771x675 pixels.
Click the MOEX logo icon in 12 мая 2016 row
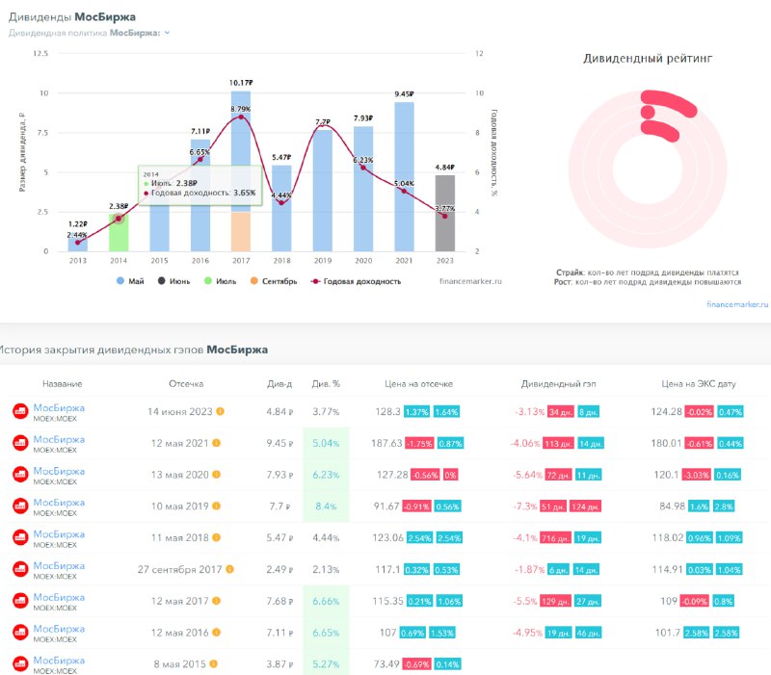tap(20, 633)
